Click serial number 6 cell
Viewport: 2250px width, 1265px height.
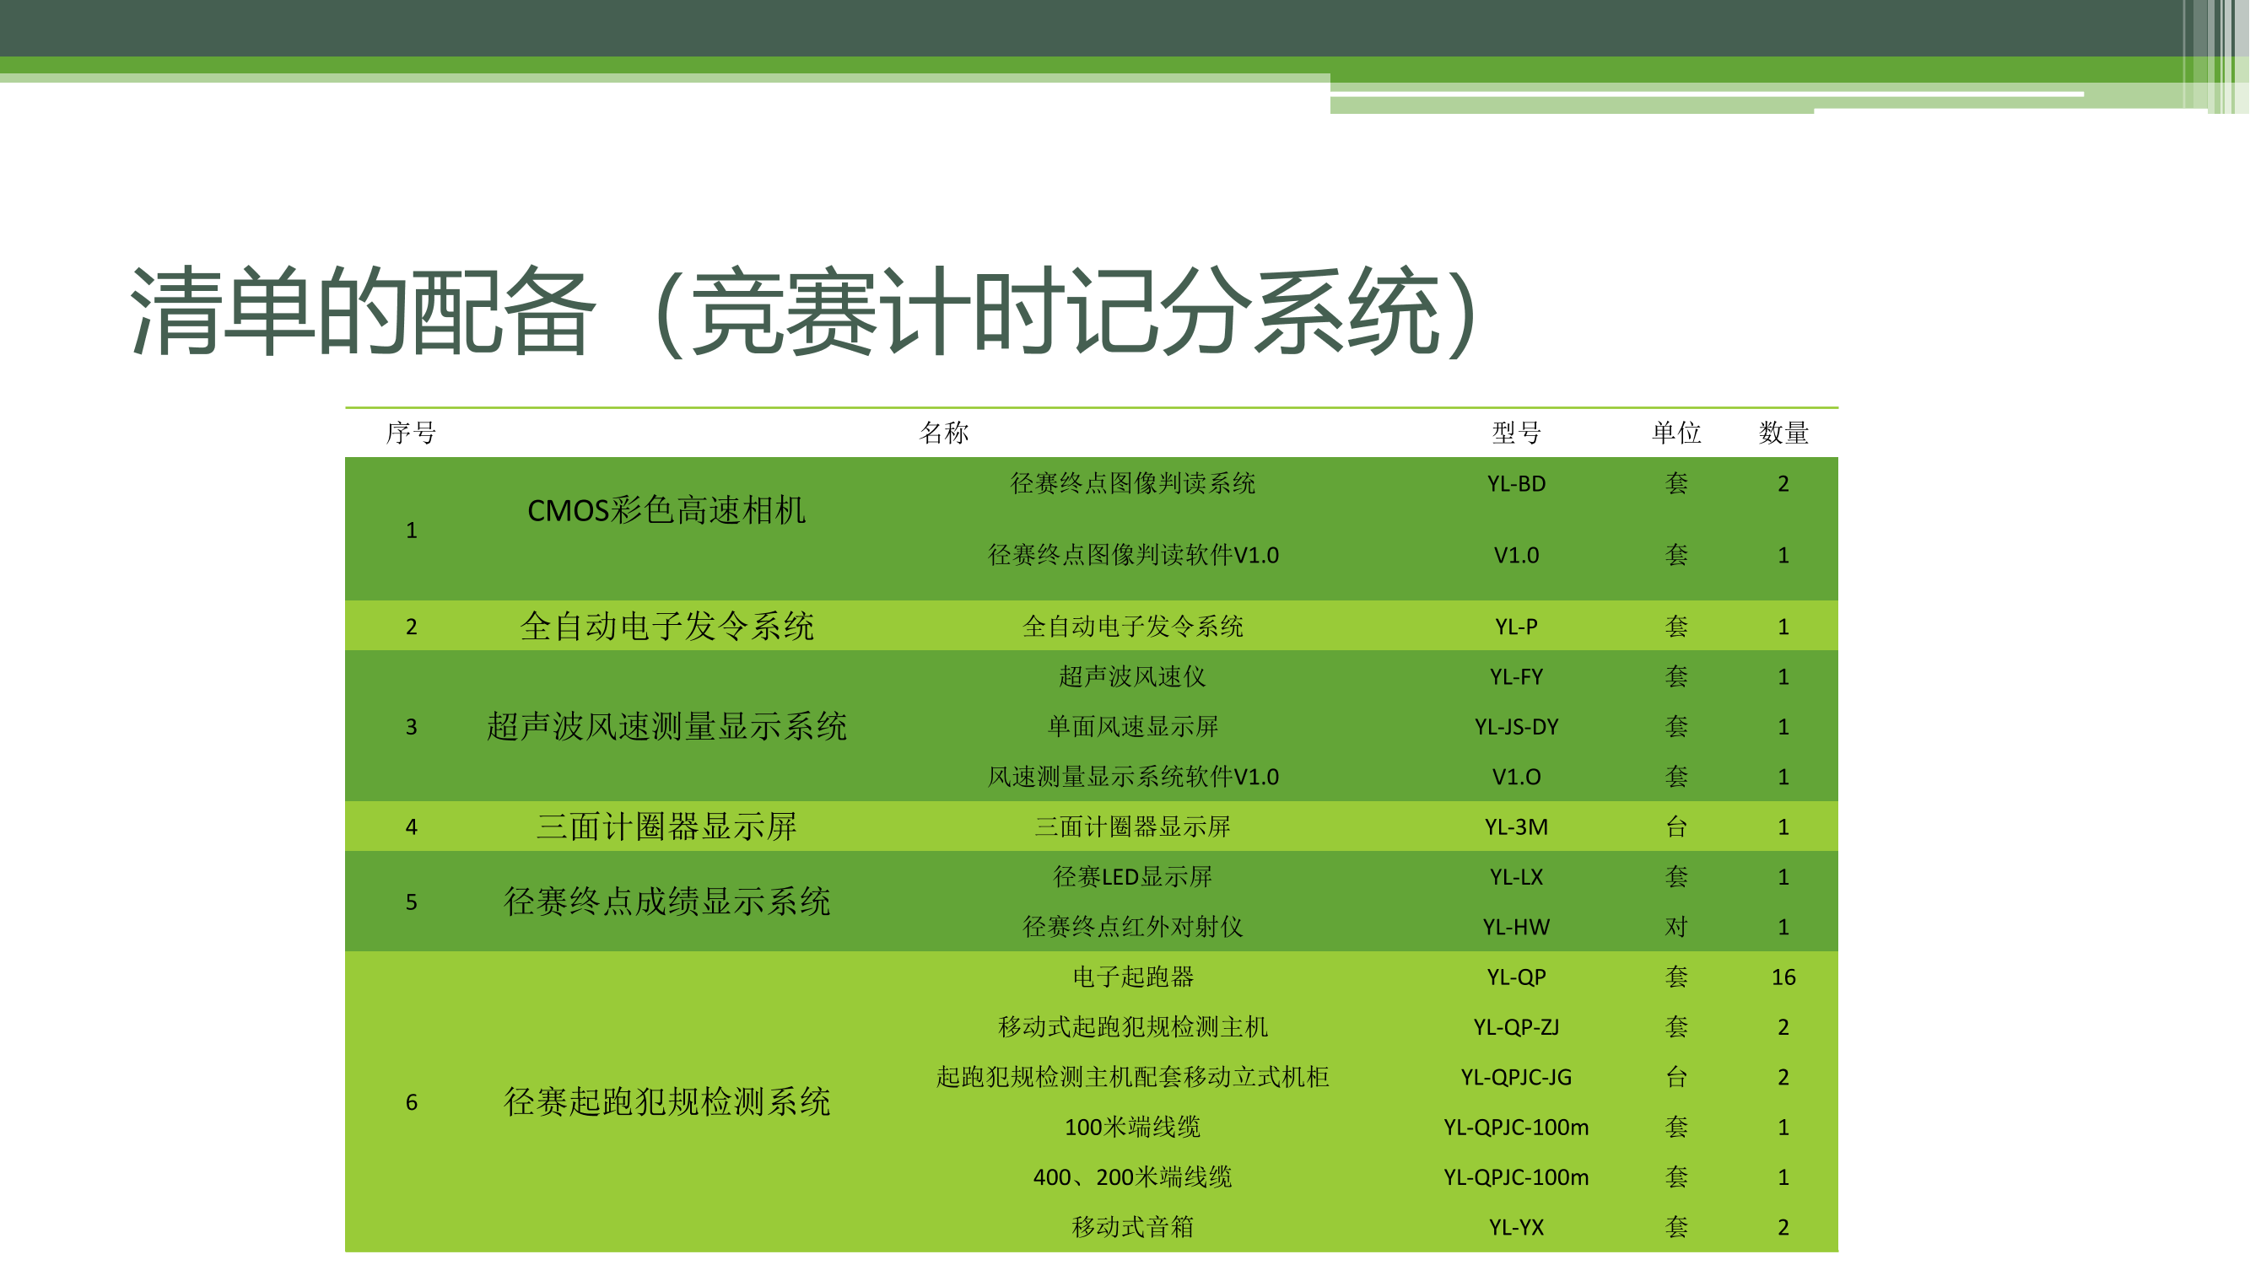[x=411, y=1102]
